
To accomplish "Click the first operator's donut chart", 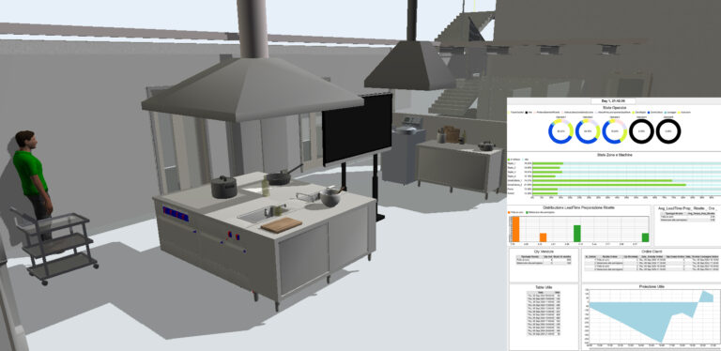I will pyautogui.click(x=560, y=131).
